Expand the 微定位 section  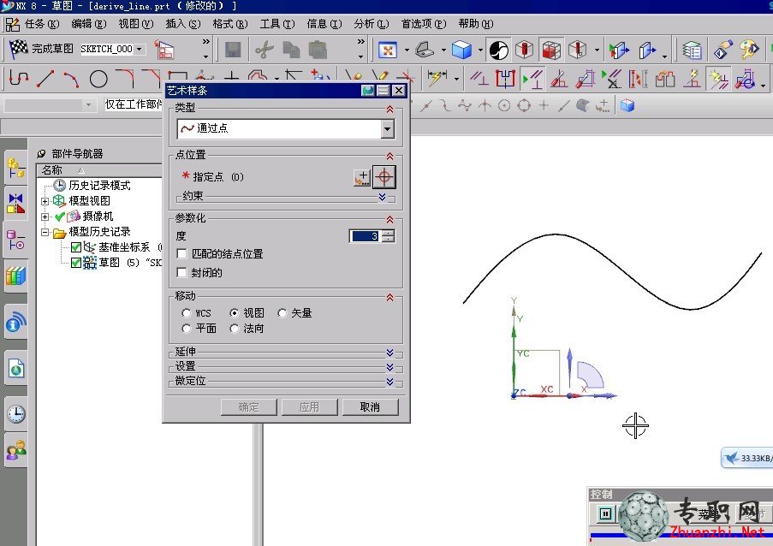point(390,382)
